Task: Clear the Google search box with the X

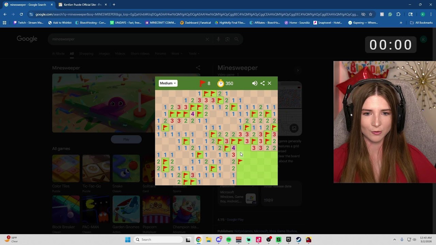Action: 207,39
